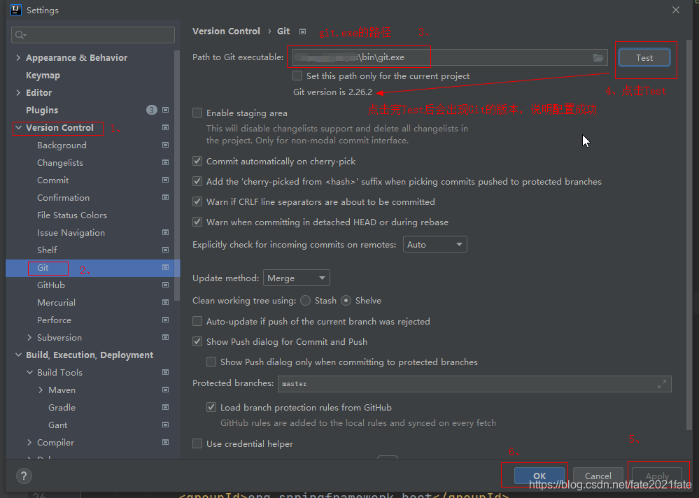This screenshot has height=498, width=699.
Task: Enable the staging area checkbox
Action: click(x=197, y=113)
